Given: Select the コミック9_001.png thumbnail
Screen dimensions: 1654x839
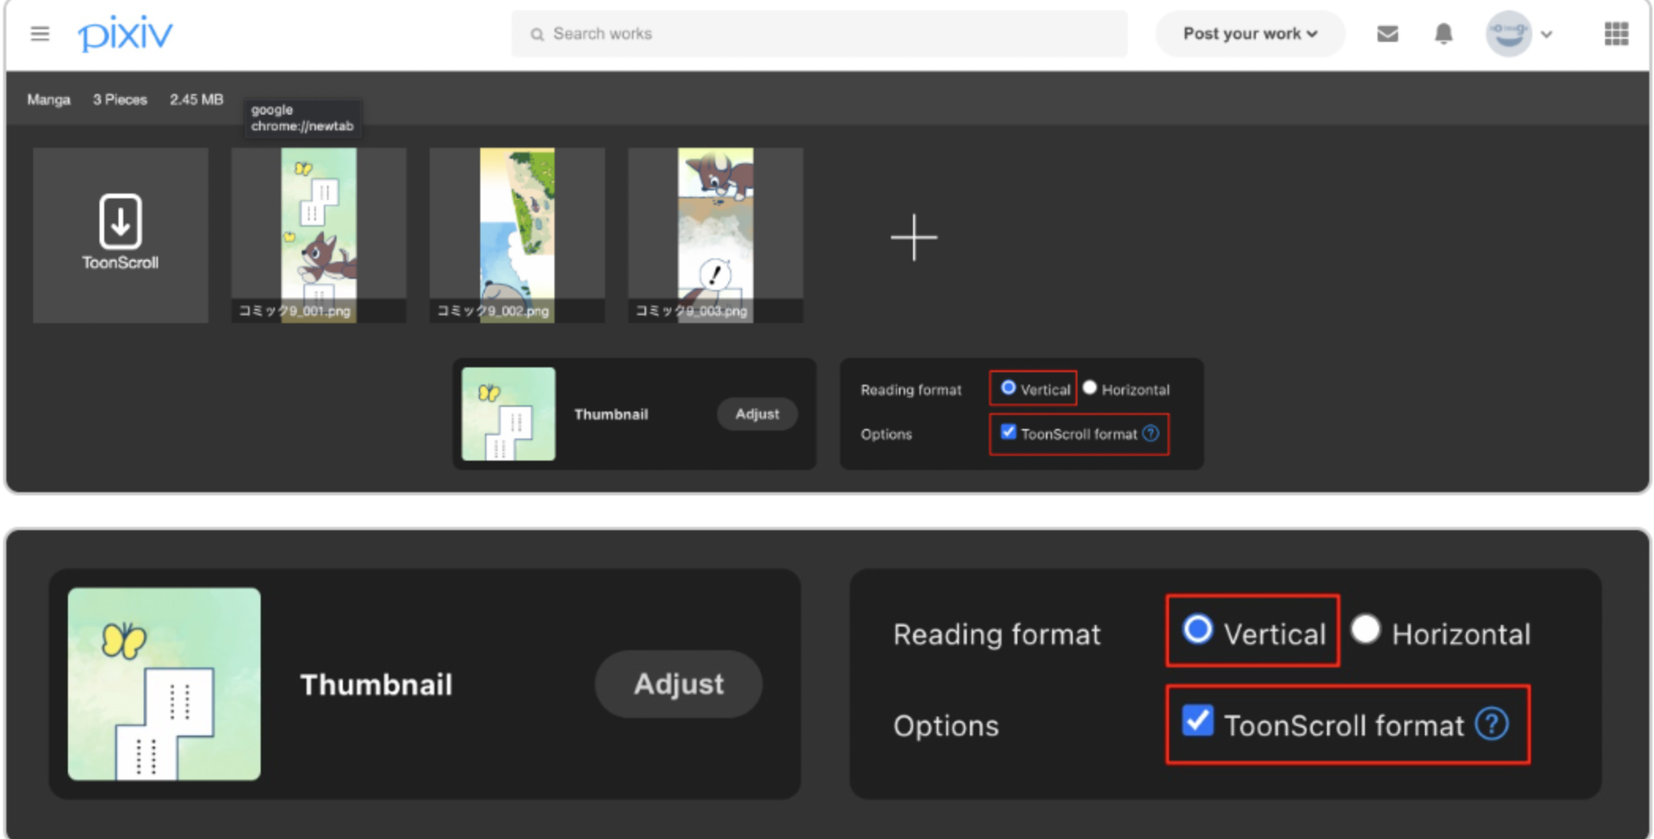Looking at the screenshot, I should (319, 235).
